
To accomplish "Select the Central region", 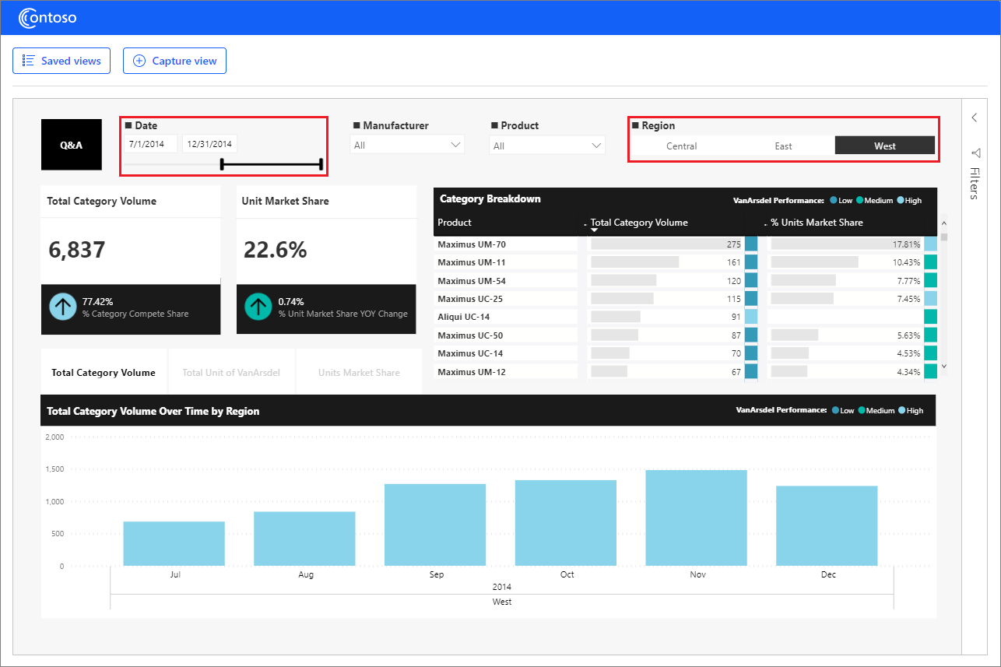I will 681,145.
